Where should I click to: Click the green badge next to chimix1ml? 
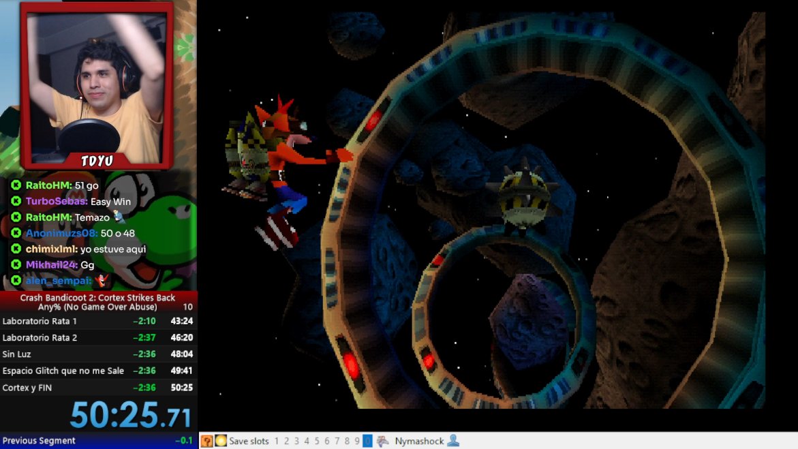click(16, 249)
